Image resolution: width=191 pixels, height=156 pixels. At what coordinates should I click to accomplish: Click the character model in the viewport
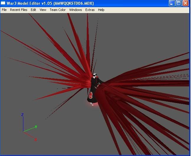(94, 89)
